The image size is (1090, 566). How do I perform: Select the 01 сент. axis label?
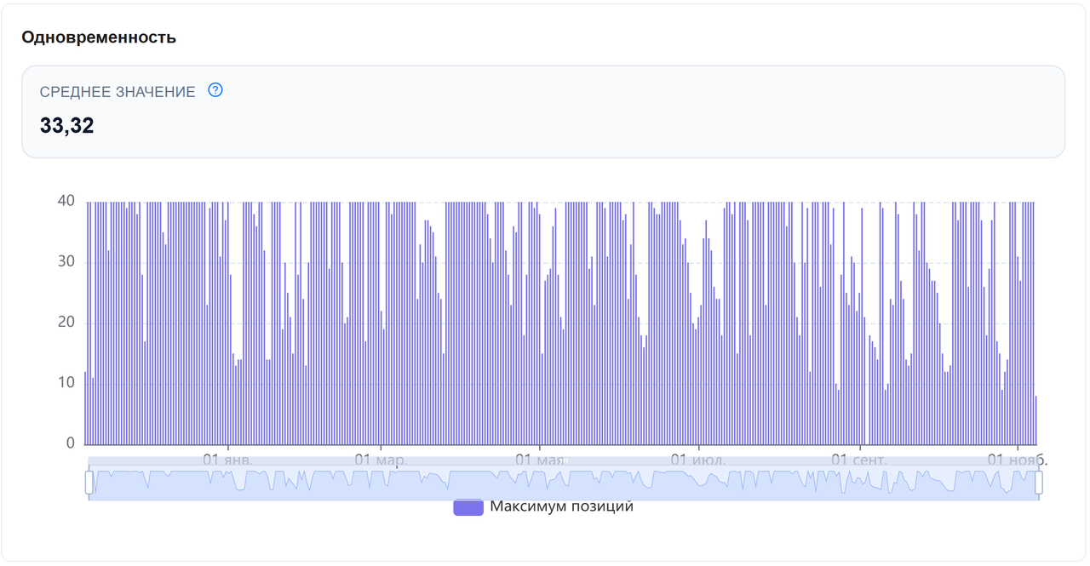(859, 460)
